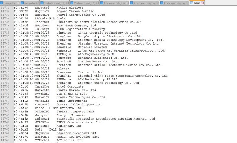Click 'Shenzhen Umind Technology Co., Ltd.'
Viewport: 237px width, 143px height.
click(109, 83)
